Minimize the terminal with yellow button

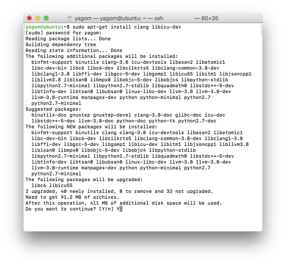[x=38, y=18]
